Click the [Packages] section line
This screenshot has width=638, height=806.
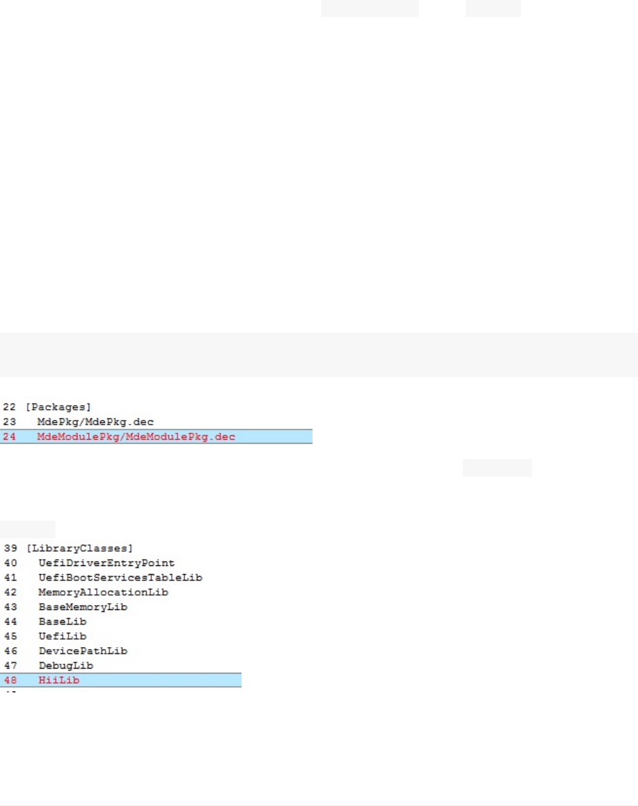coord(58,407)
